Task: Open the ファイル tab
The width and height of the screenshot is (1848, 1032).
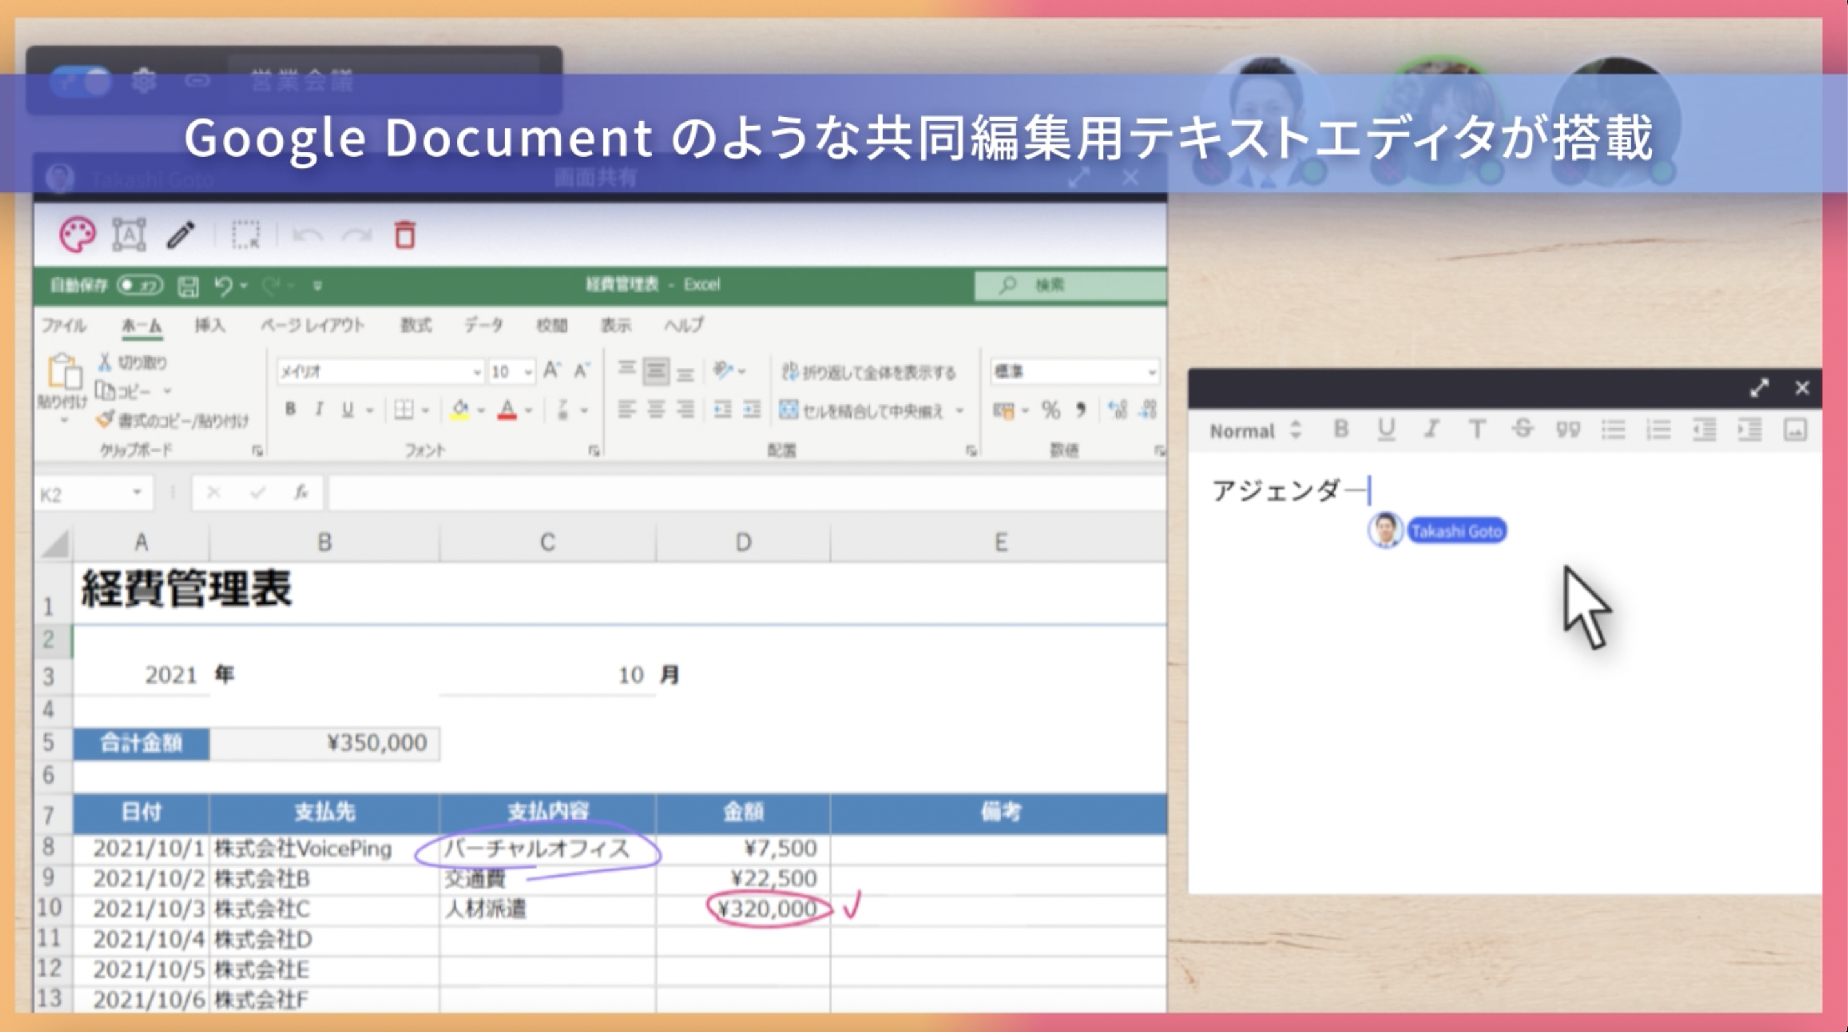Action: tap(63, 326)
